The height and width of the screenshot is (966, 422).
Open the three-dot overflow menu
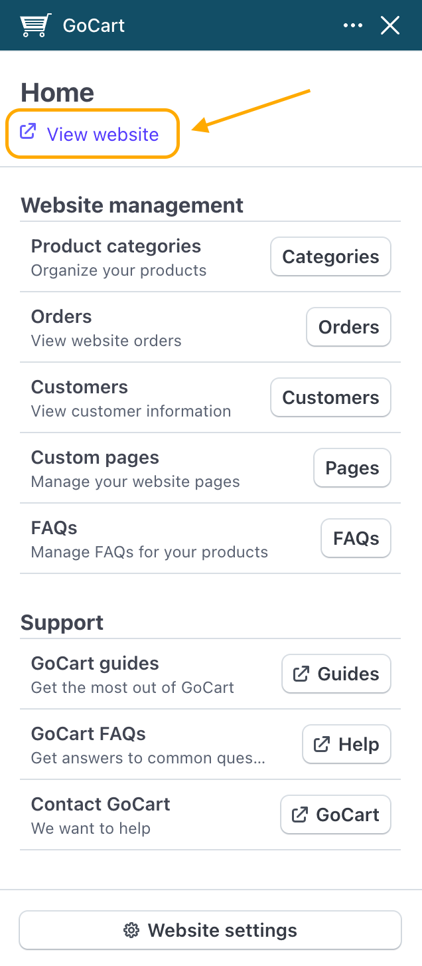click(353, 25)
